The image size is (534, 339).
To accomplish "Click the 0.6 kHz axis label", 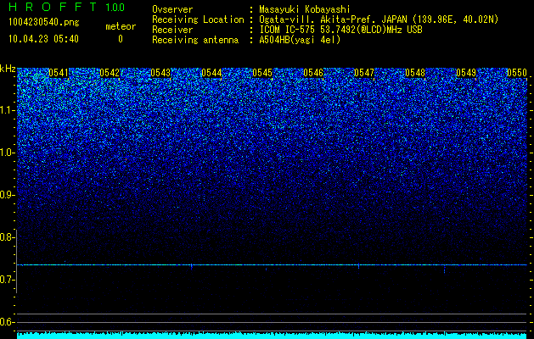I will (x=7, y=322).
